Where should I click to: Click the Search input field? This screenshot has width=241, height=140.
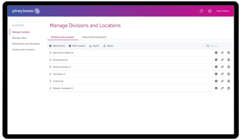tap(218, 46)
